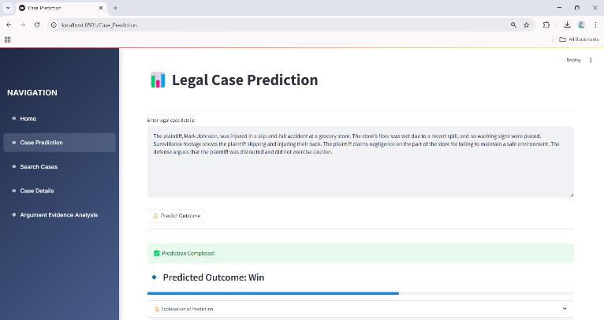This screenshot has width=604, height=320.
Task: Open the Chrome profile avatar
Action: tap(581, 24)
